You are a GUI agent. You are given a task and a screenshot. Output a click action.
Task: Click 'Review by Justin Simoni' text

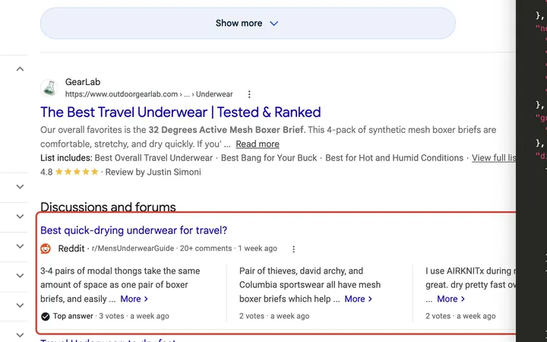coord(153,172)
